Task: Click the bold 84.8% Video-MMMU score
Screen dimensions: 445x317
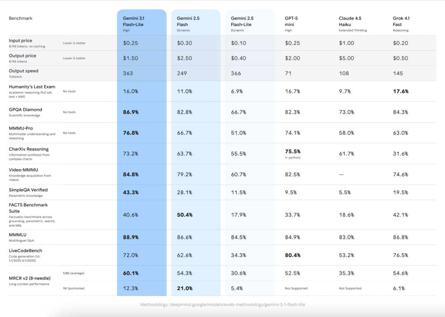Action: tap(131, 175)
